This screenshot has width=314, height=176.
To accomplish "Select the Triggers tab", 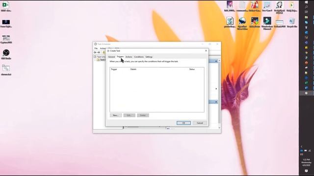I will coord(120,57).
